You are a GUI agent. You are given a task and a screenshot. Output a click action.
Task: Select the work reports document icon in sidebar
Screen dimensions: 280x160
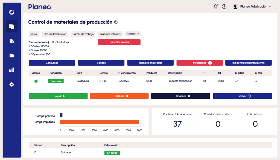tap(11, 41)
